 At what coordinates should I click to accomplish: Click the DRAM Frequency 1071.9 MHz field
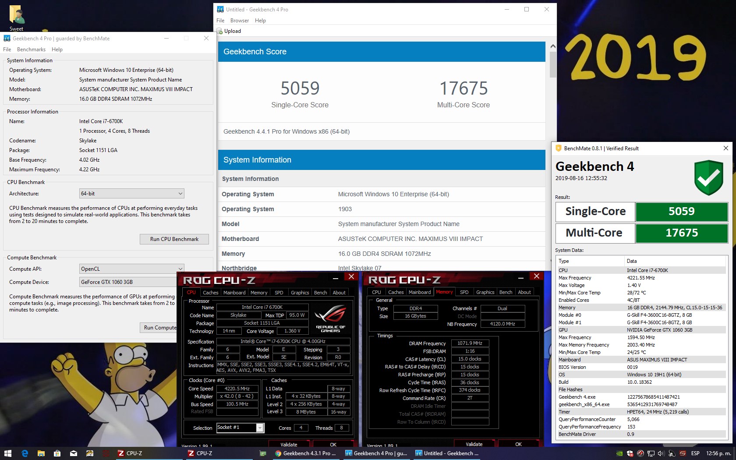(470, 343)
